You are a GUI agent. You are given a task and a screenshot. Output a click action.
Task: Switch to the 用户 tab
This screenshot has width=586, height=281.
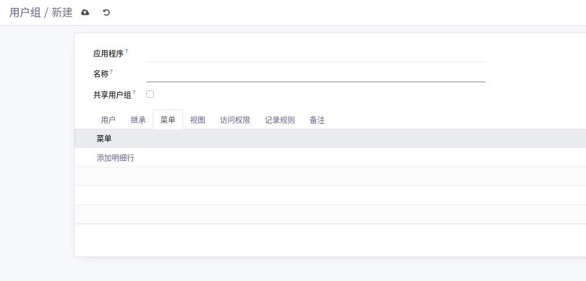(x=108, y=120)
